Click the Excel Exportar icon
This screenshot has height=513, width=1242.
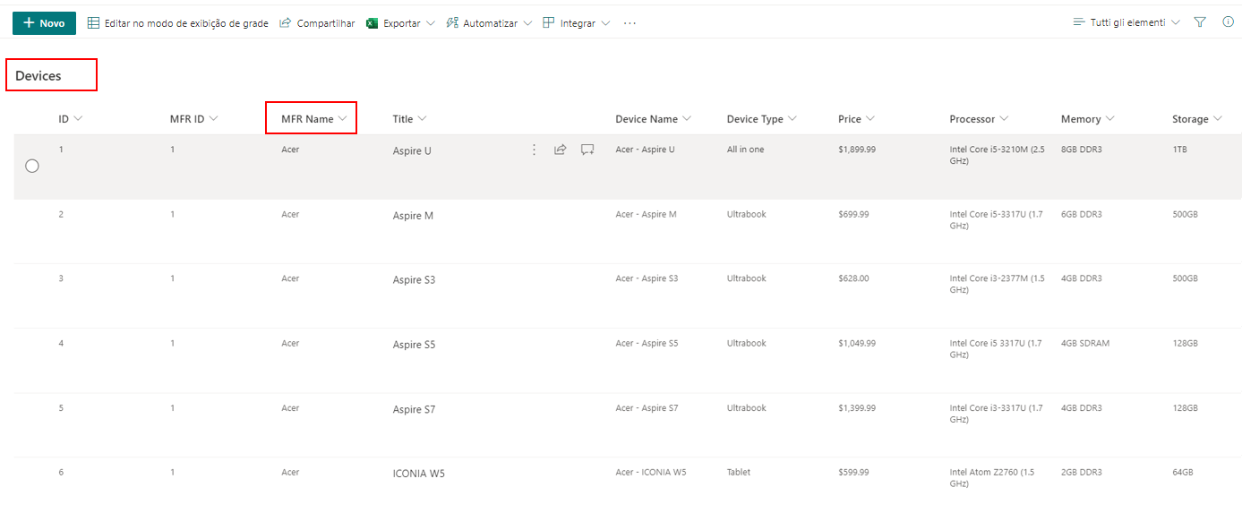pos(373,23)
